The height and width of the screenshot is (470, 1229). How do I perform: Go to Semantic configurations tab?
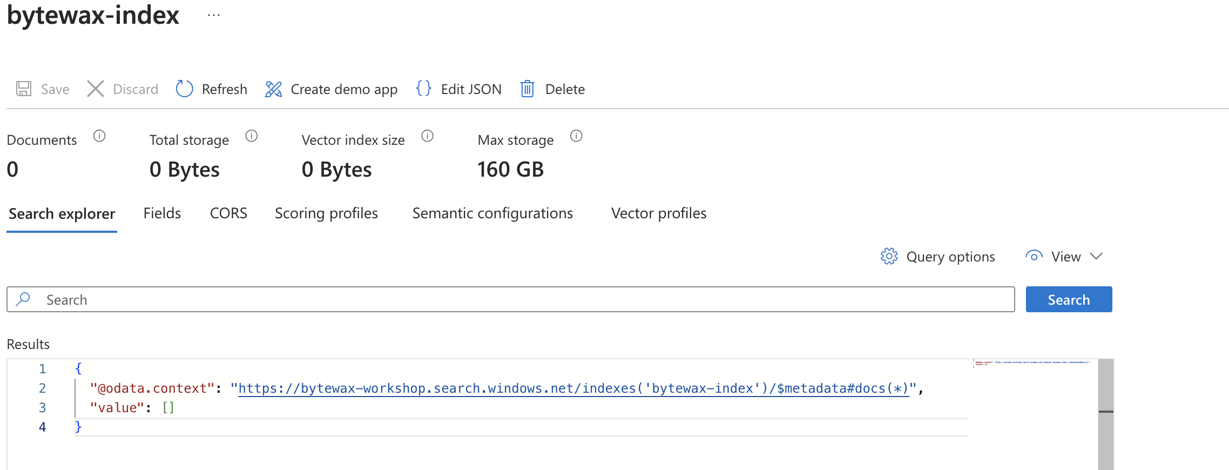click(x=492, y=213)
